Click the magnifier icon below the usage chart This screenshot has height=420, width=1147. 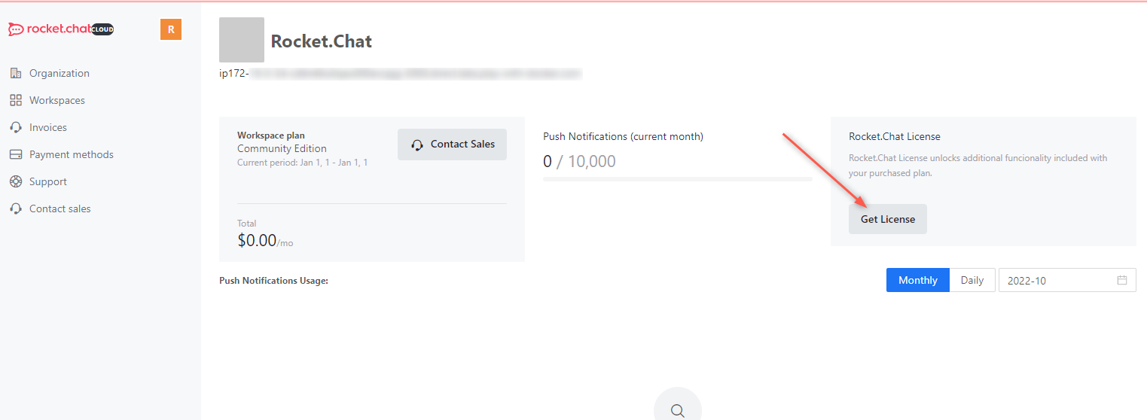point(678,410)
